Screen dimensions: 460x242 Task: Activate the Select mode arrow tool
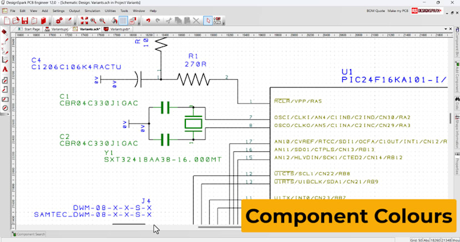(208, 20)
